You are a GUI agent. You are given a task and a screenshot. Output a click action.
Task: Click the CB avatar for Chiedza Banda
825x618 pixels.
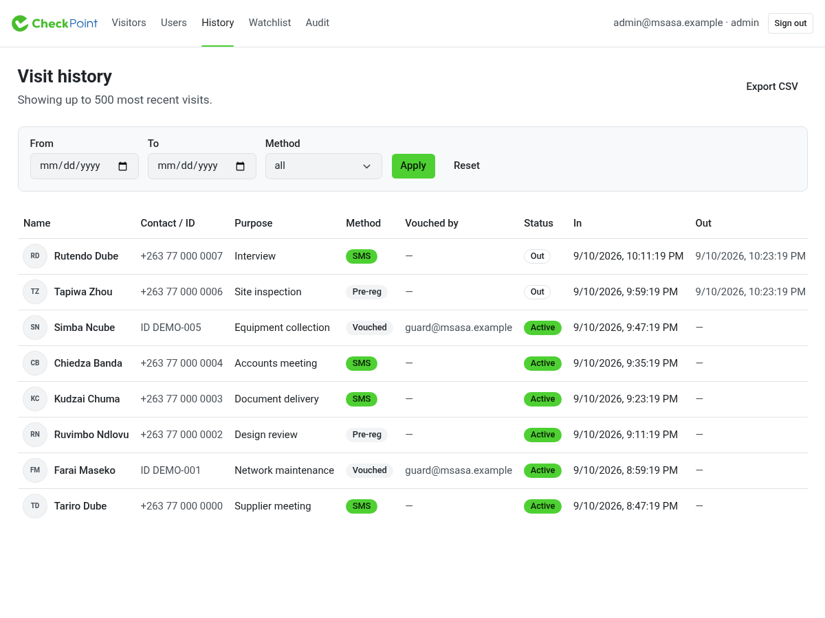coord(35,363)
